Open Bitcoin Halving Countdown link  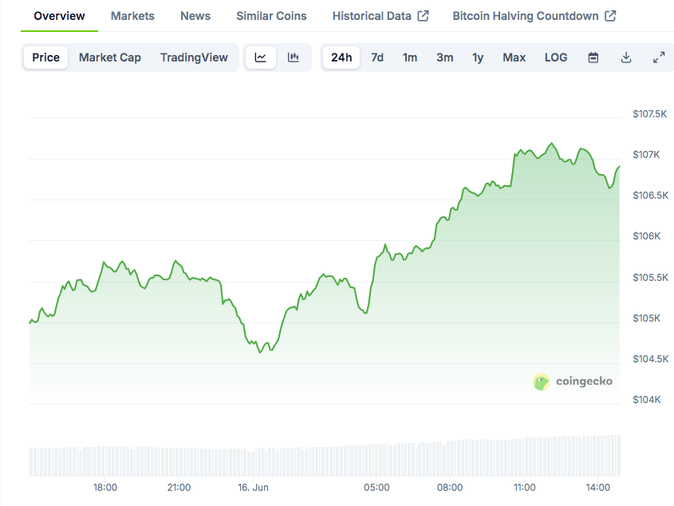(534, 16)
